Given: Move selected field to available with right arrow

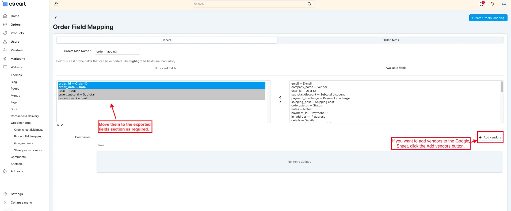Looking at the screenshot, I should point(280,102).
